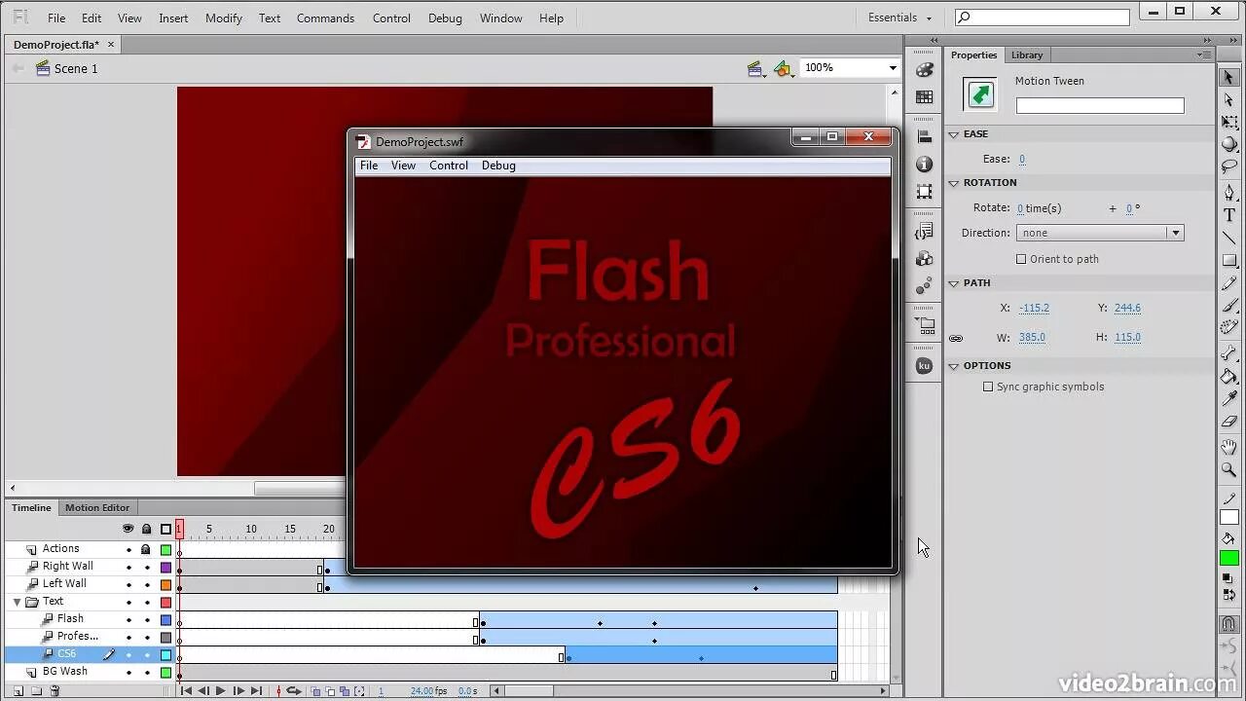
Task: Select the Pencil tool
Action: click(x=1228, y=283)
